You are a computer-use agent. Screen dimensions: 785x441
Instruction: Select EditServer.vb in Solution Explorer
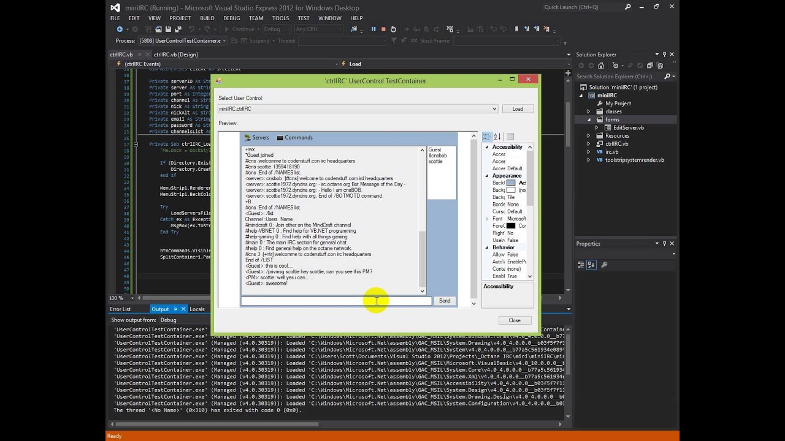point(629,128)
